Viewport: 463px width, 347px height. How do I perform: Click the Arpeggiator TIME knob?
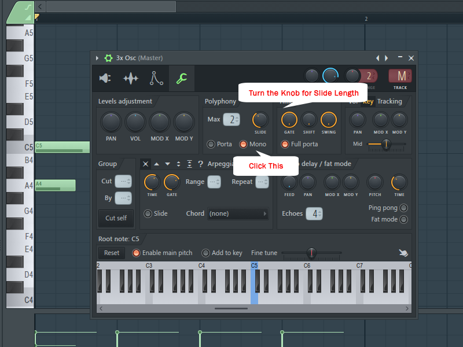pyautogui.click(x=152, y=182)
